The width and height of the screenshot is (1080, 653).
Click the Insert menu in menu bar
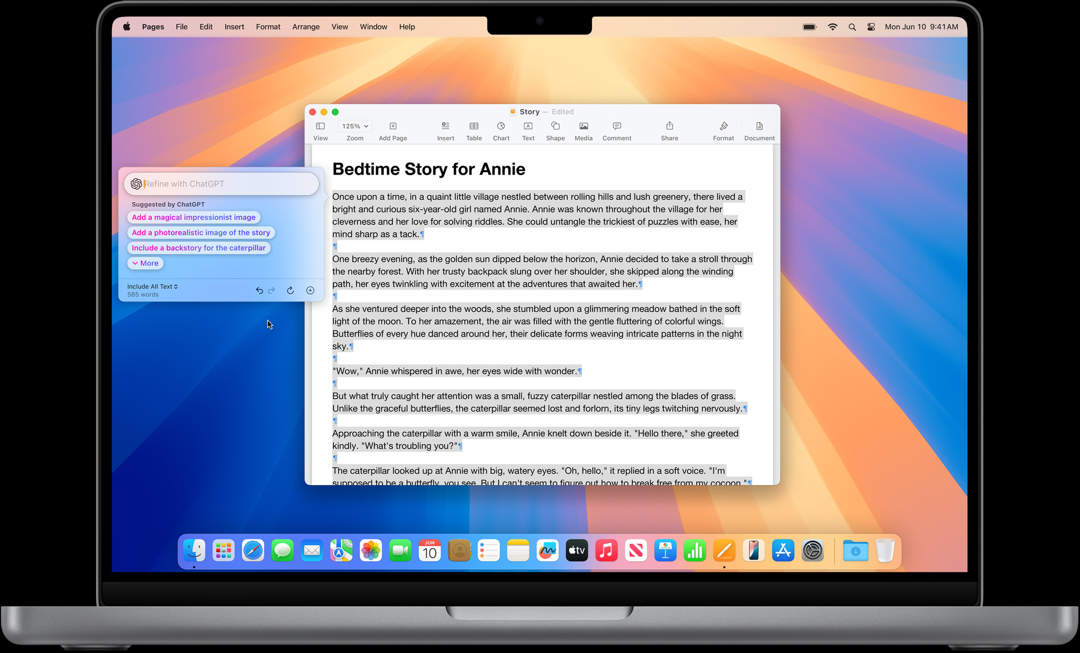235,26
